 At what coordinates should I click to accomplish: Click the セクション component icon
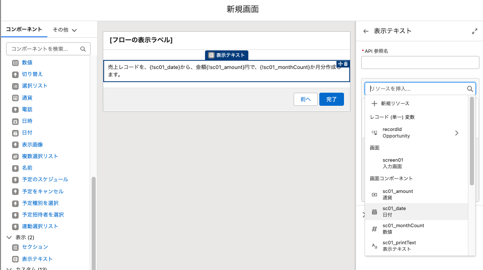point(16,247)
